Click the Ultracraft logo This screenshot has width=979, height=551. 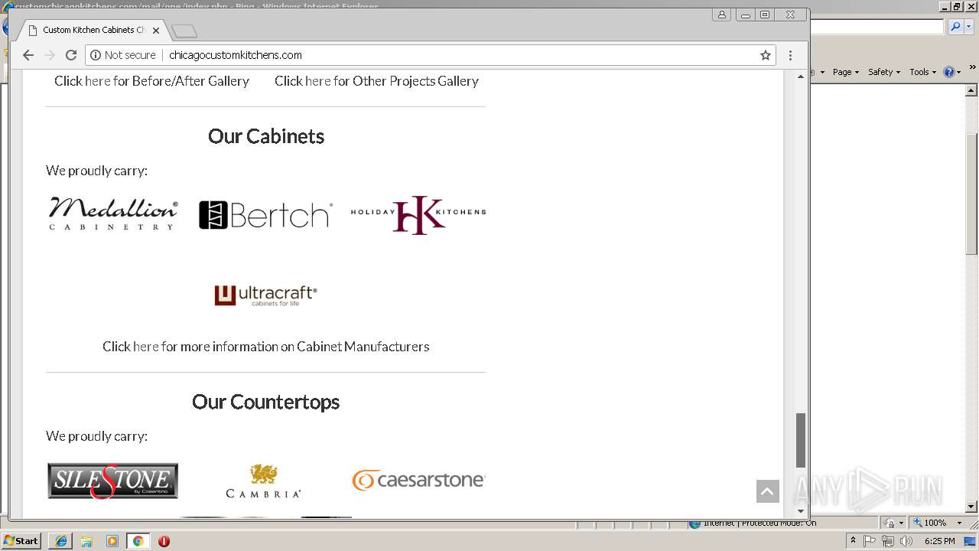265,295
